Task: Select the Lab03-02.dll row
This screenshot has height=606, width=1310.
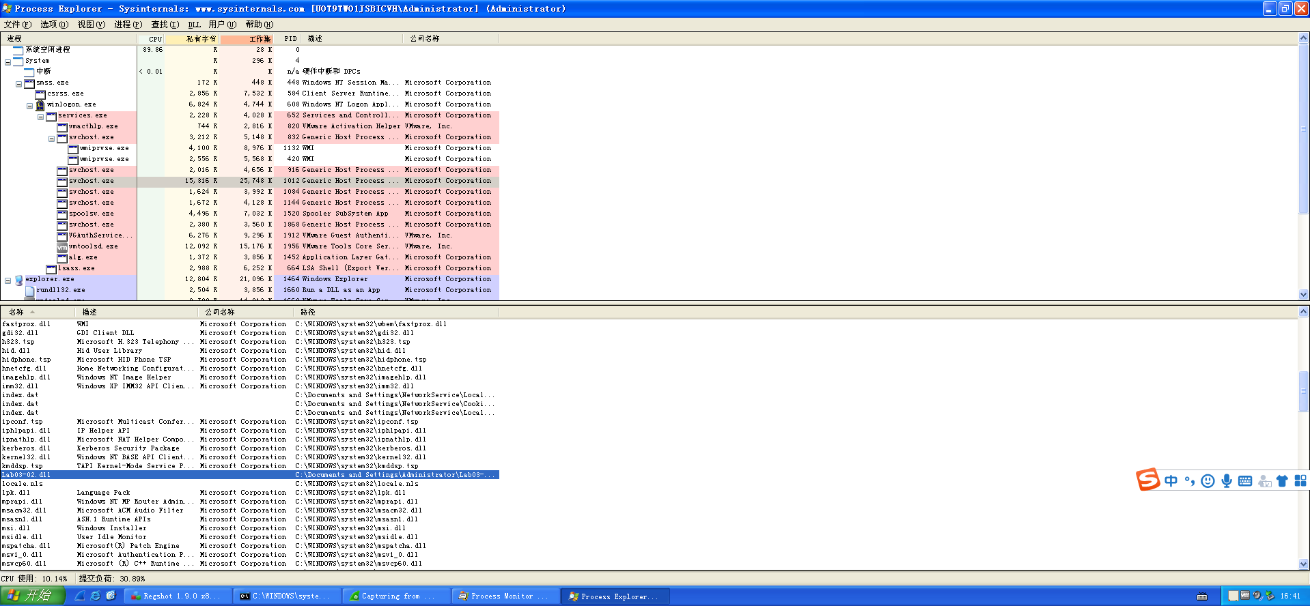Action: coord(250,475)
